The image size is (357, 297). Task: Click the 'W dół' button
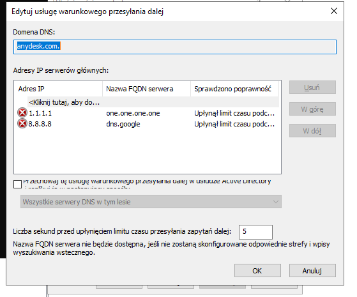coord(312,131)
